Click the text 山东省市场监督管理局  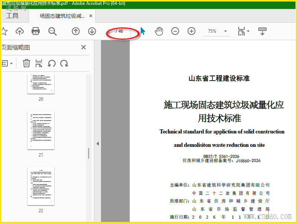pyautogui.click(x=231, y=209)
